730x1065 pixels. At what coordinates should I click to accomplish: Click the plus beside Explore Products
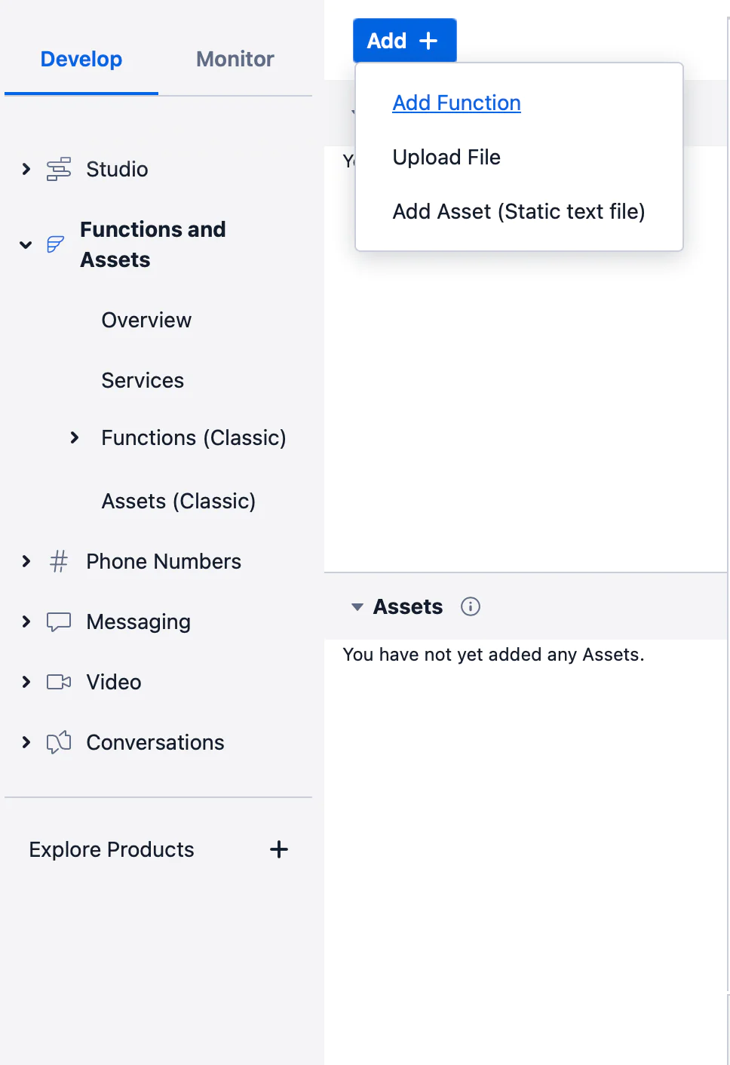point(279,849)
